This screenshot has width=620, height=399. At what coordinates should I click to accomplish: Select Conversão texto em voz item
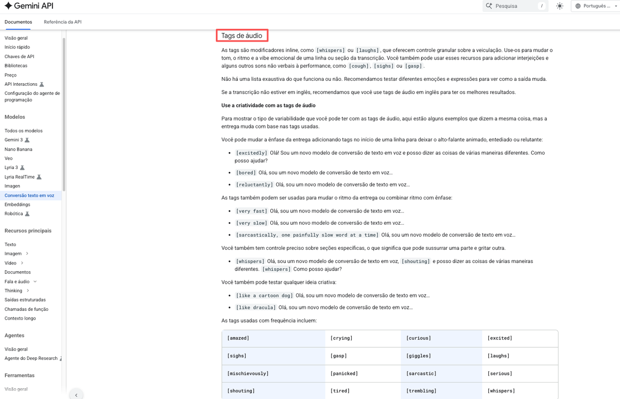30,196
